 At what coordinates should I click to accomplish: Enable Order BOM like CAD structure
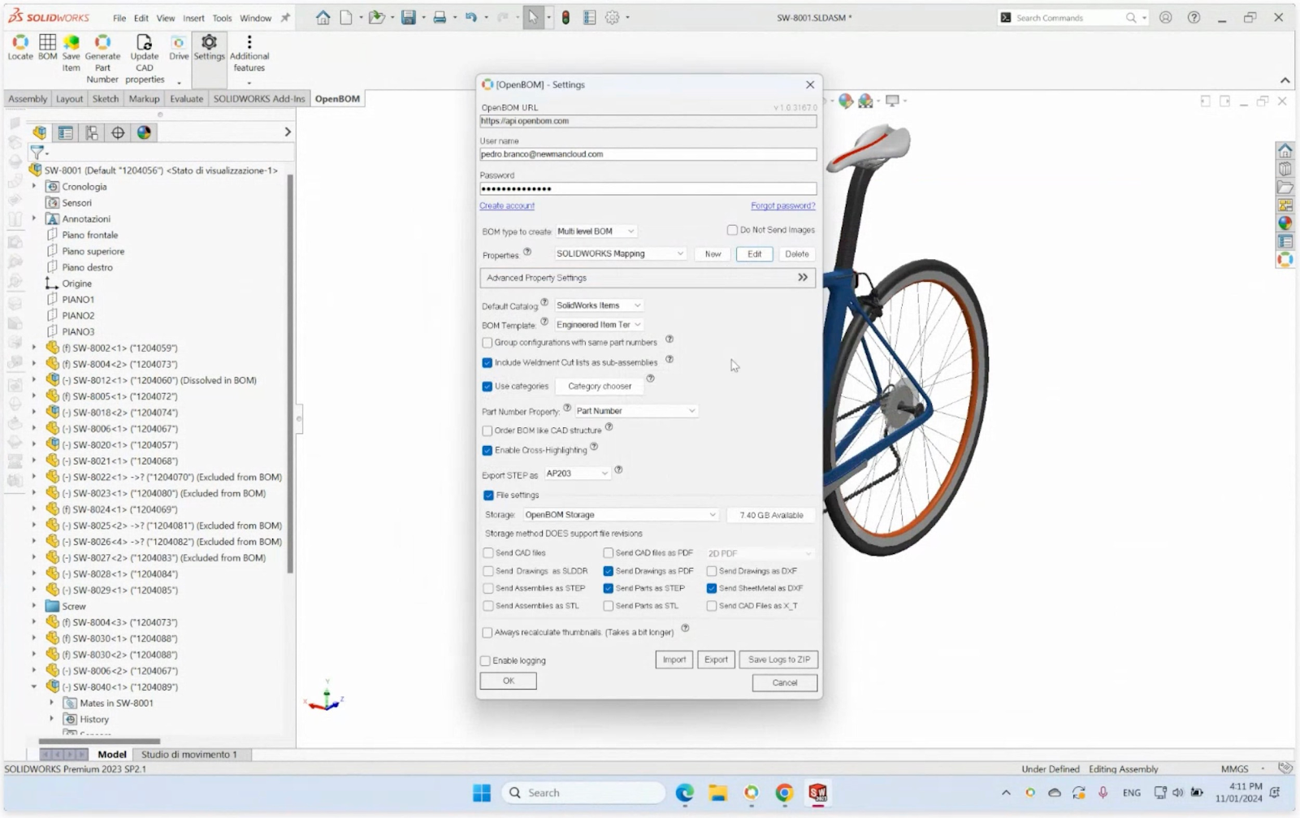tap(487, 431)
